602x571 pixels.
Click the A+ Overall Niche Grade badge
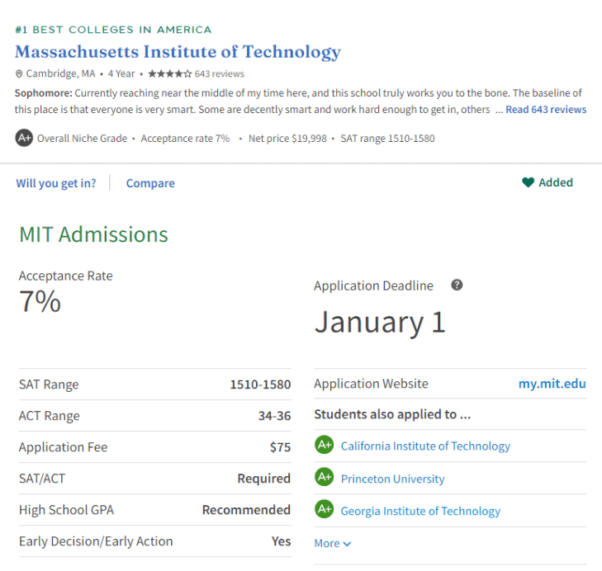tap(24, 138)
